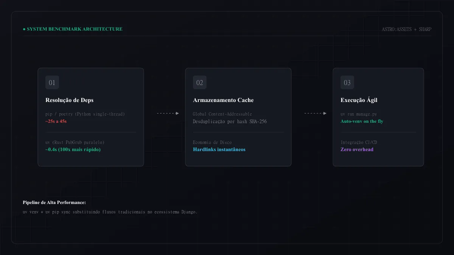
Task: Click the uv venv + uv pip sync description
Action: [x=110, y=212]
